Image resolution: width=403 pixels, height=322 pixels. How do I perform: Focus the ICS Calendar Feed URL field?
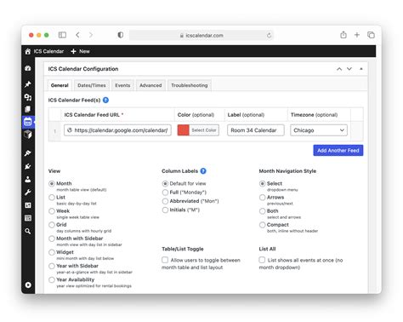click(117, 130)
